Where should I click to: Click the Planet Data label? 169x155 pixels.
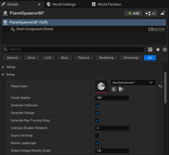19,86
